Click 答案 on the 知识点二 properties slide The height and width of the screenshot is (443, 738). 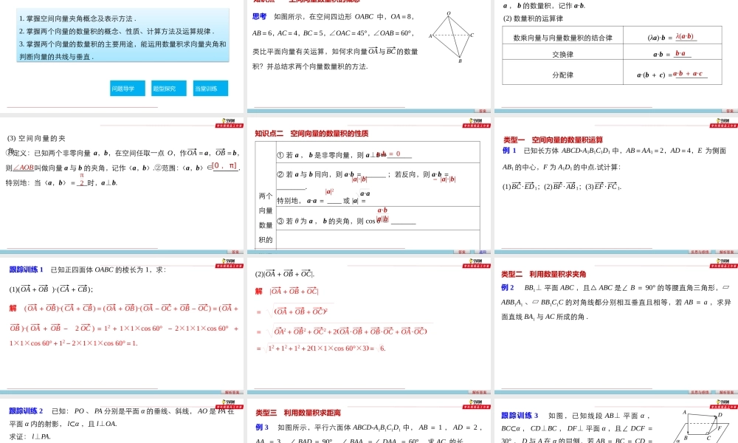(462, 252)
